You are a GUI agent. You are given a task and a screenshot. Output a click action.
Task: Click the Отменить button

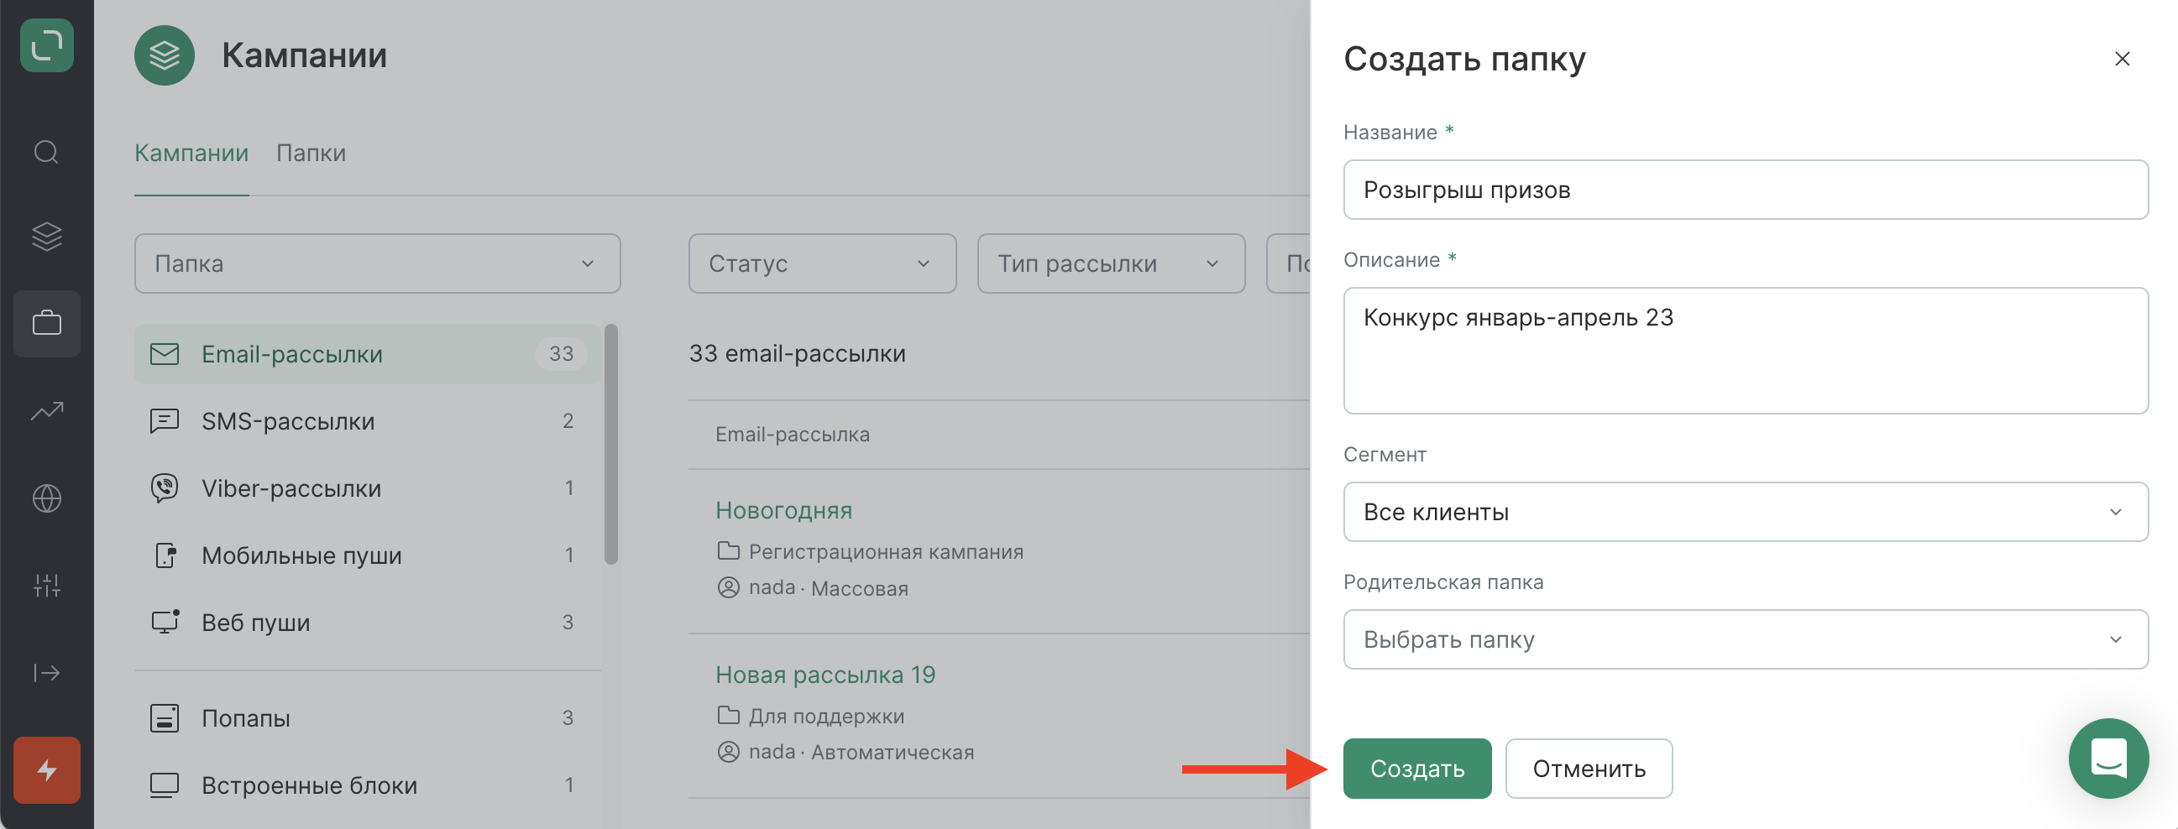[x=1589, y=769]
